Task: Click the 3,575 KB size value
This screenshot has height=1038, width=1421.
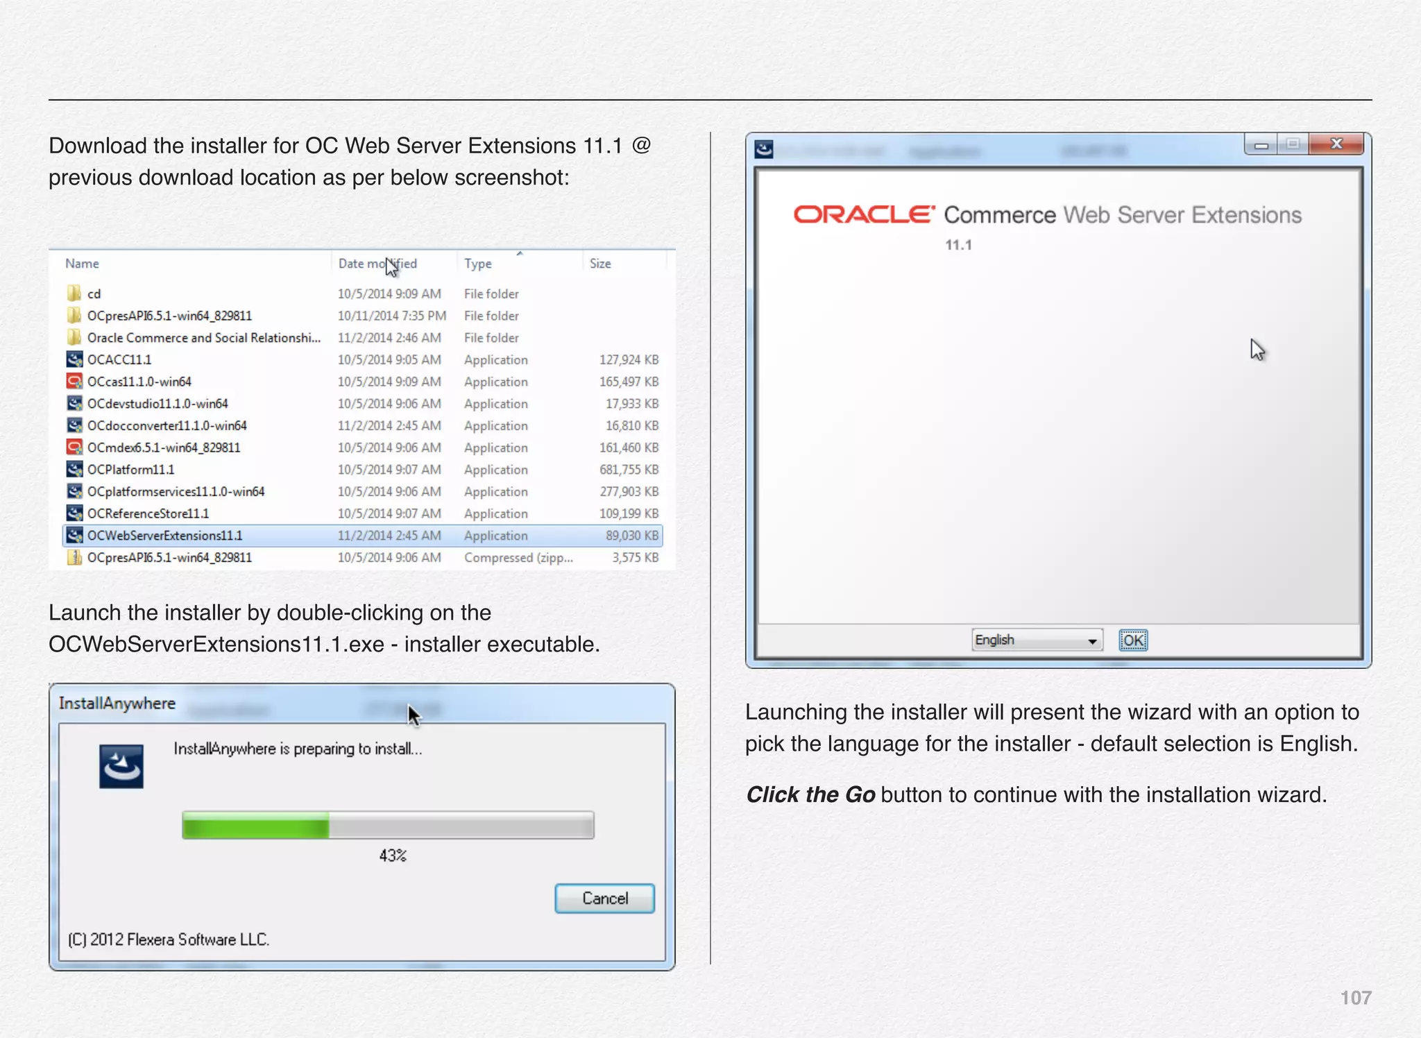Action: (x=636, y=557)
